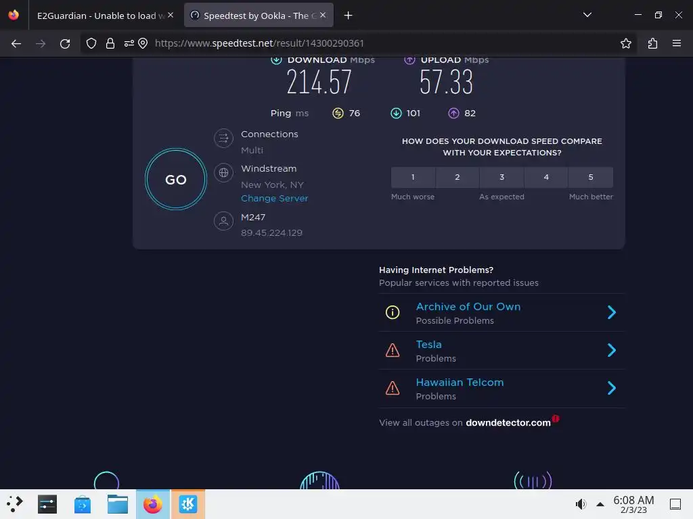Viewport: 693px width, 519px height.
Task: Click the idle ping icon showing 76
Action: point(338,114)
